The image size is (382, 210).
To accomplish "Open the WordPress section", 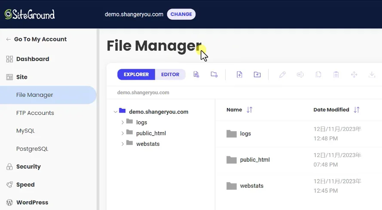I will (32, 202).
